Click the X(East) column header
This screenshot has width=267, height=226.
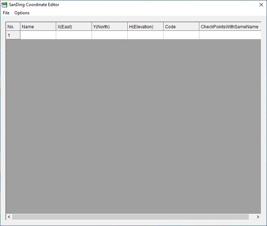(x=74, y=27)
